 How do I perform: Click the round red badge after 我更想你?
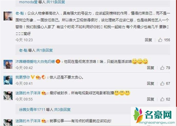pos(44,77)
